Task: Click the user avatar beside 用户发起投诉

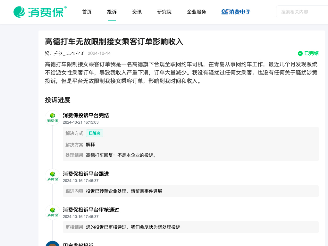Action: pyautogui.click(x=53, y=243)
